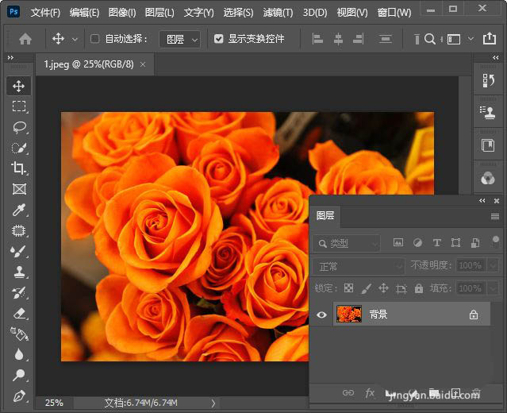Select the Paint Bucket tool
507x413 pixels.
pos(19,334)
